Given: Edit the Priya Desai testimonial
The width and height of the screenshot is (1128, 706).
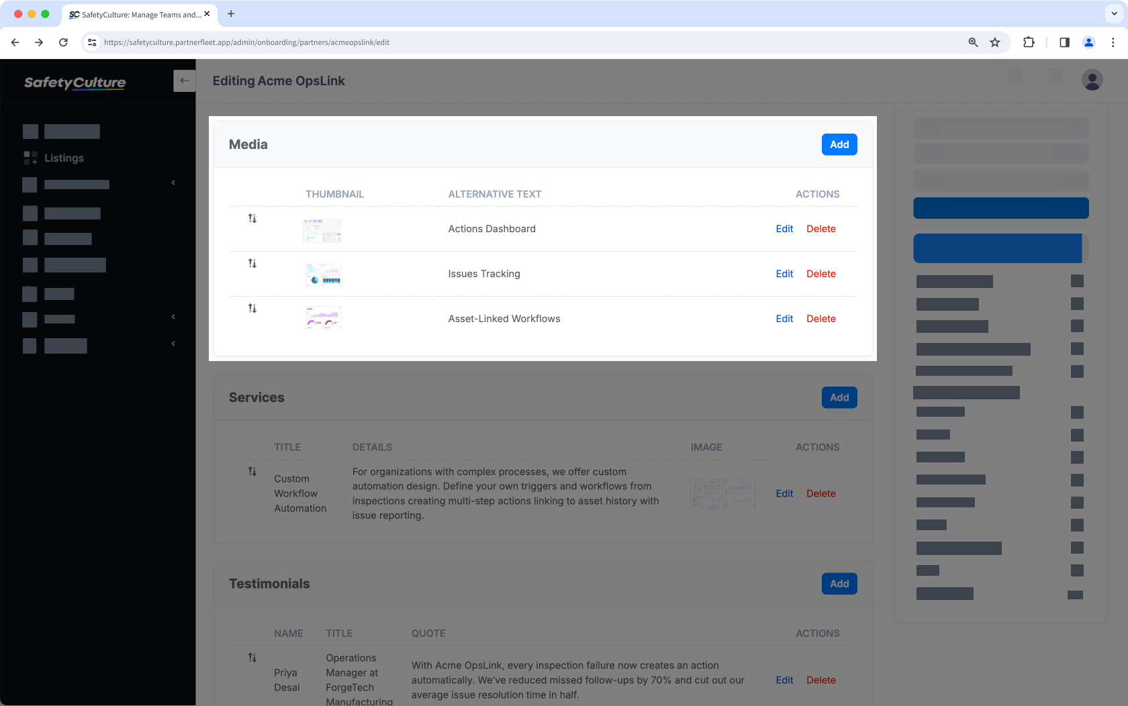Looking at the screenshot, I should coord(784,680).
